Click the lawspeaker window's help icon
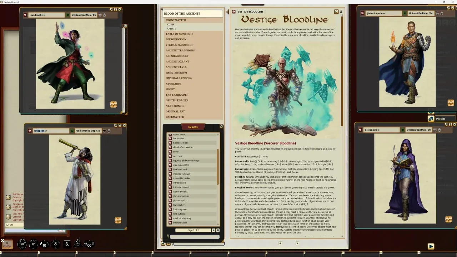 coord(120,125)
